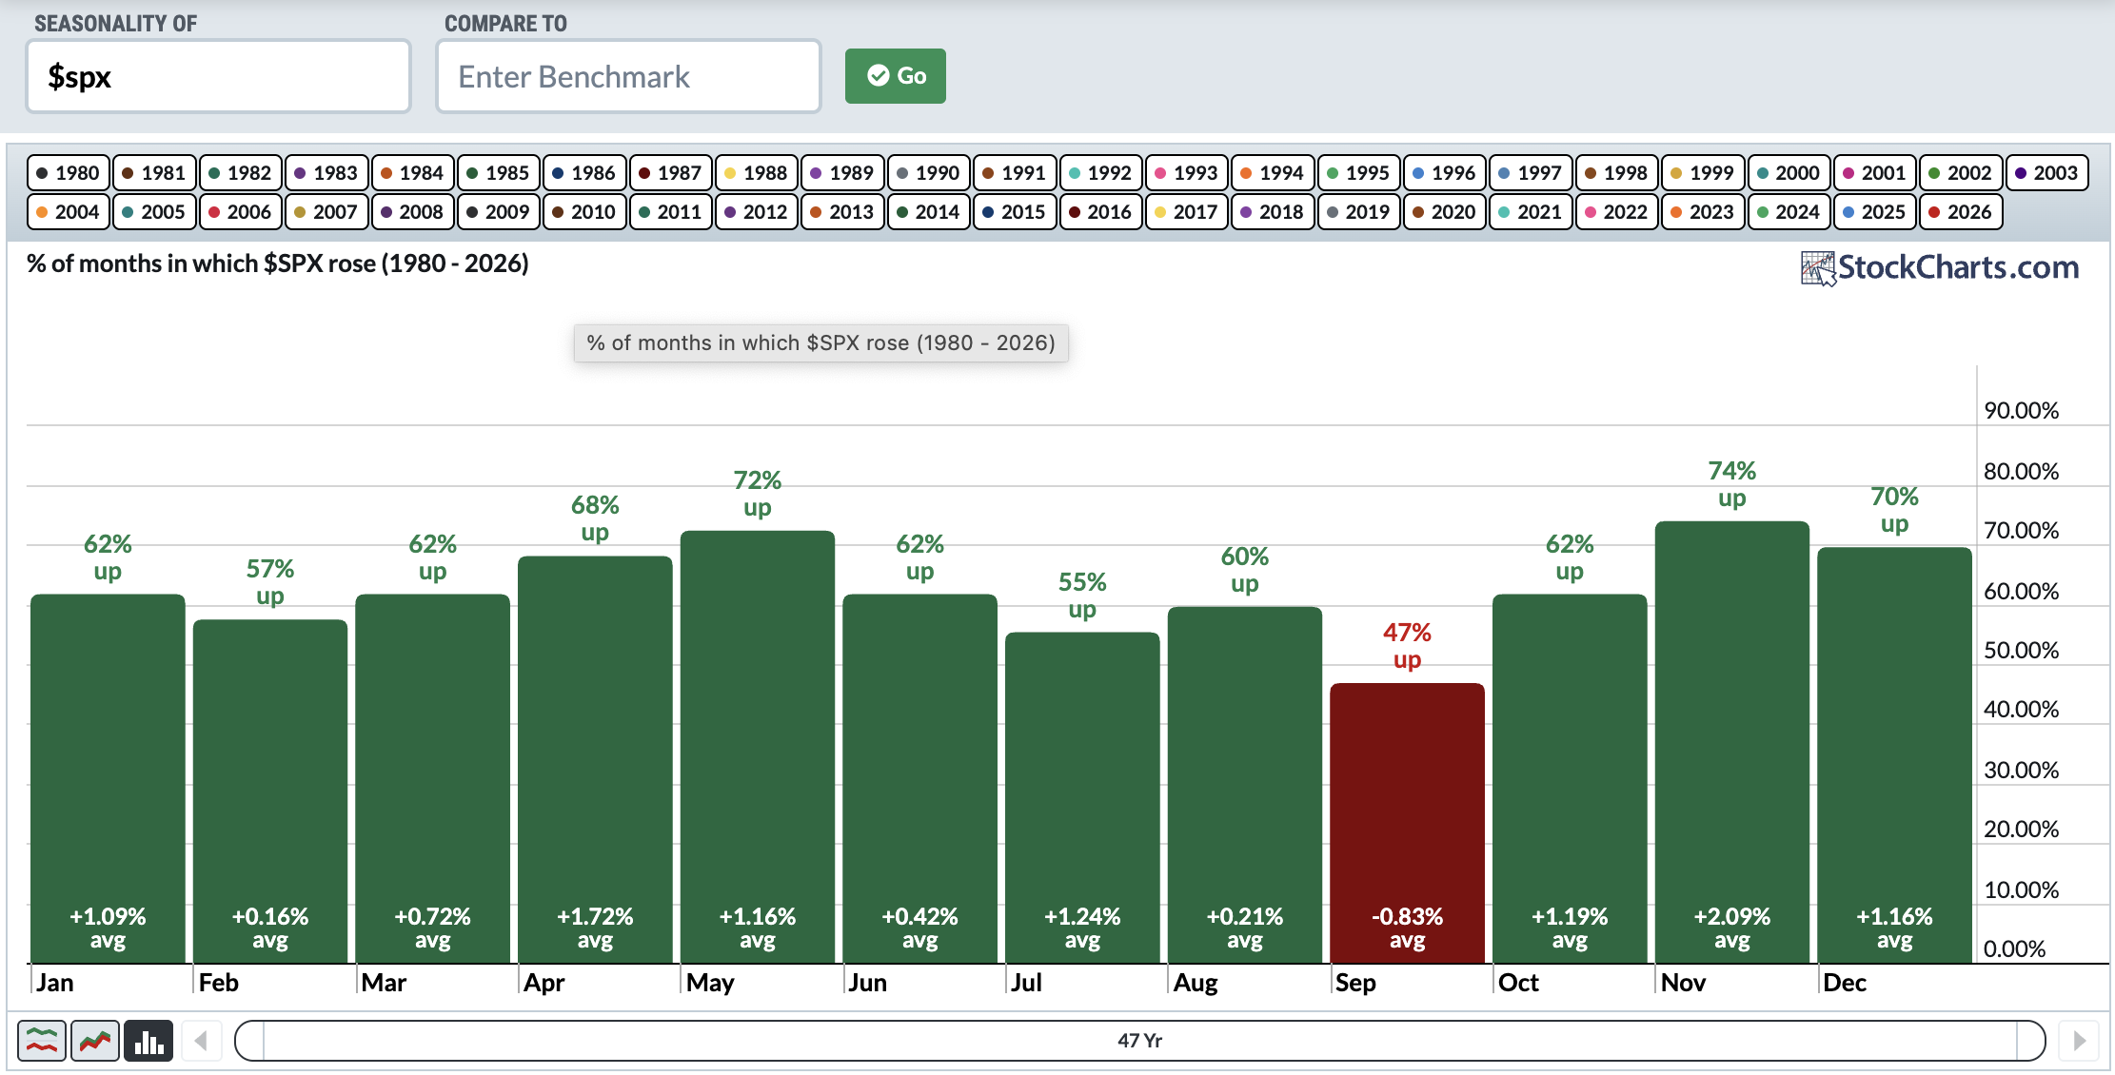This screenshot has width=2115, height=1075.
Task: Click the $spx symbol input field
Action: point(219,76)
